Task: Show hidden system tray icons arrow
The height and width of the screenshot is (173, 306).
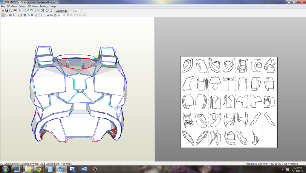Action: coord(282,169)
